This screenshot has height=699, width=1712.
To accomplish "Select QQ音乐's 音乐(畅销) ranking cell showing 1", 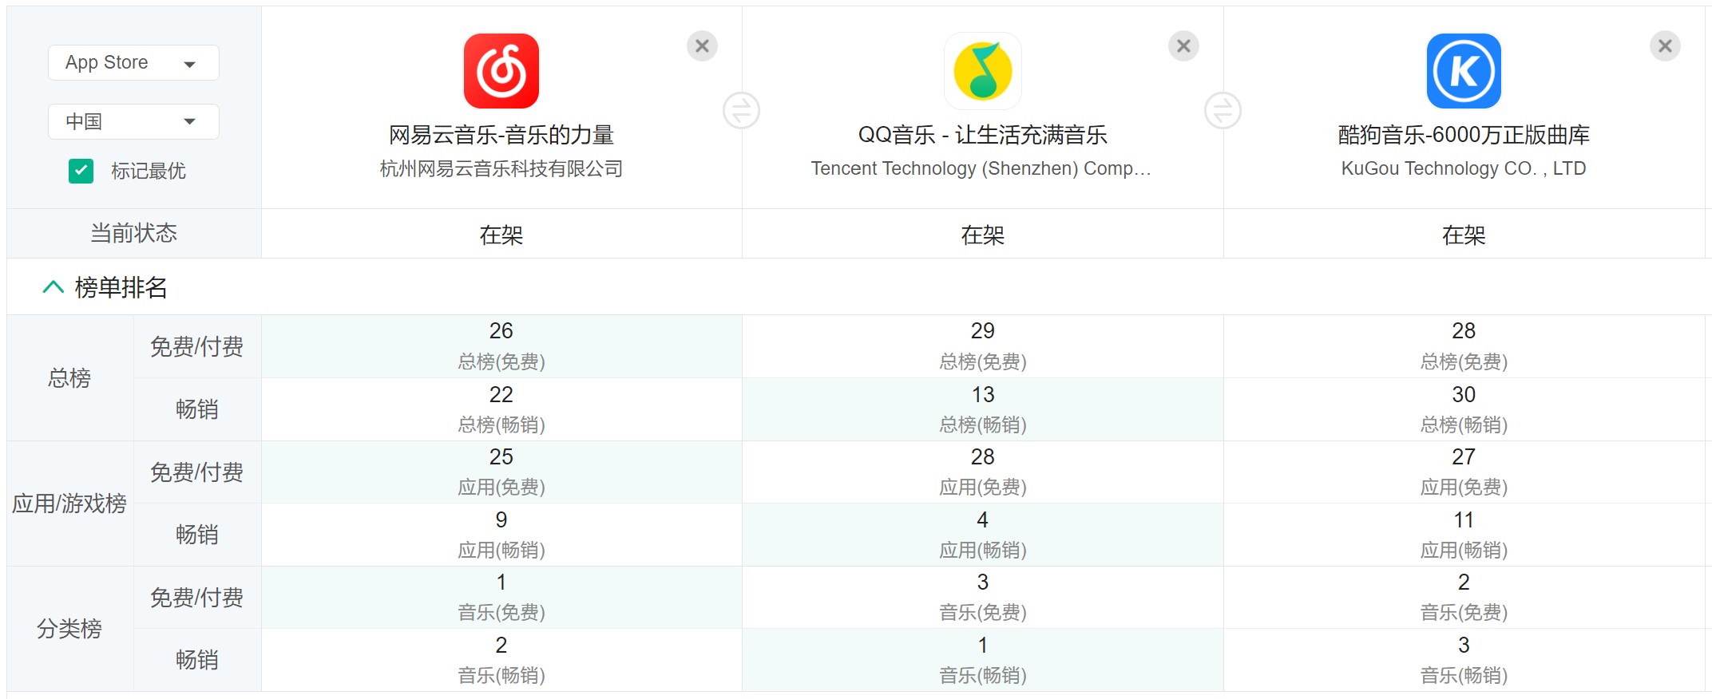I will tap(982, 659).
